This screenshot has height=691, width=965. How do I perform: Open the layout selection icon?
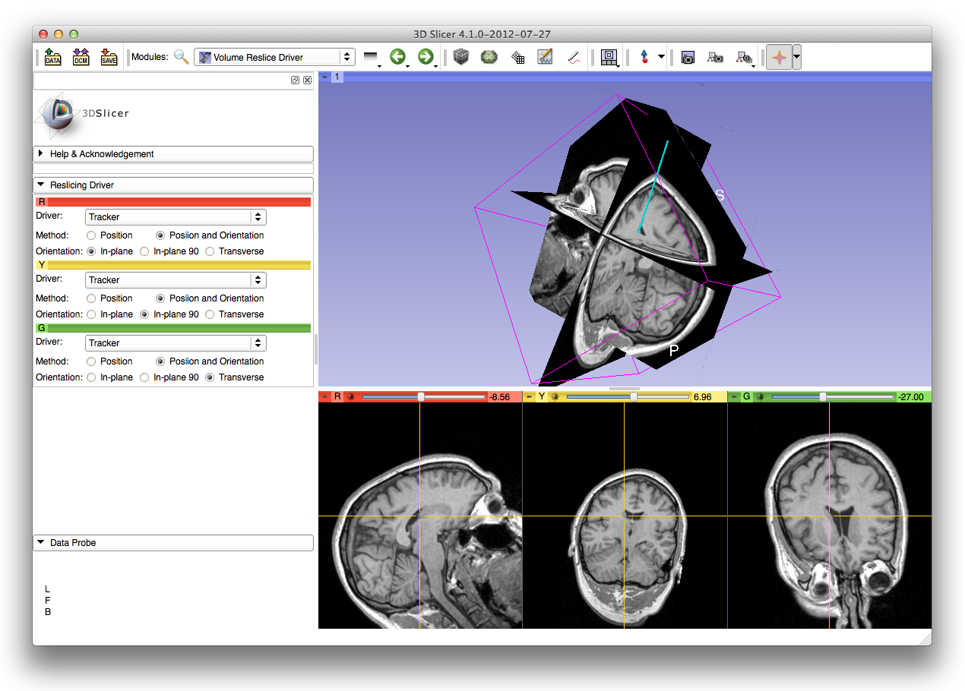[608, 57]
